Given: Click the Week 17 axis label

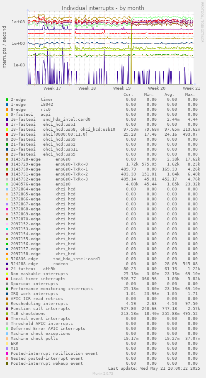Looking at the screenshot, I should tap(52, 88).
